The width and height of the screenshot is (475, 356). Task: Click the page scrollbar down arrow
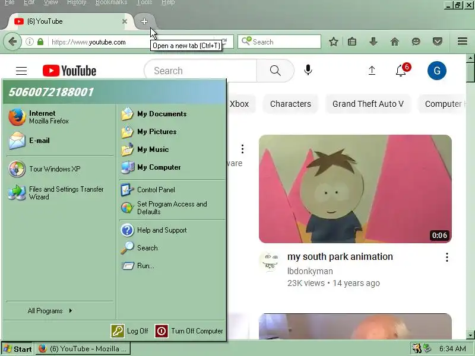(470, 335)
